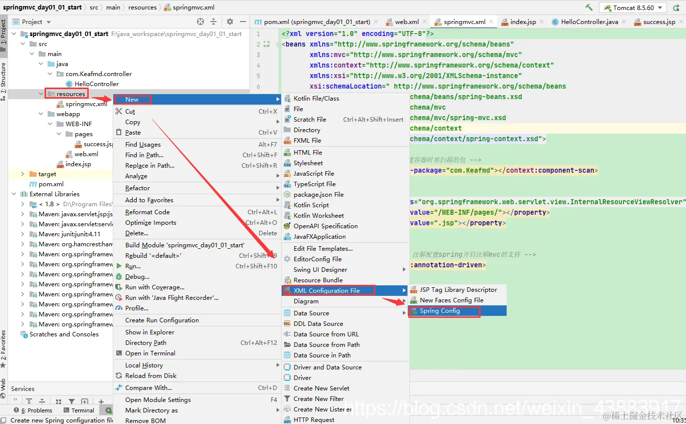Click Run... with green play icon
The image size is (686, 424).
196,266
